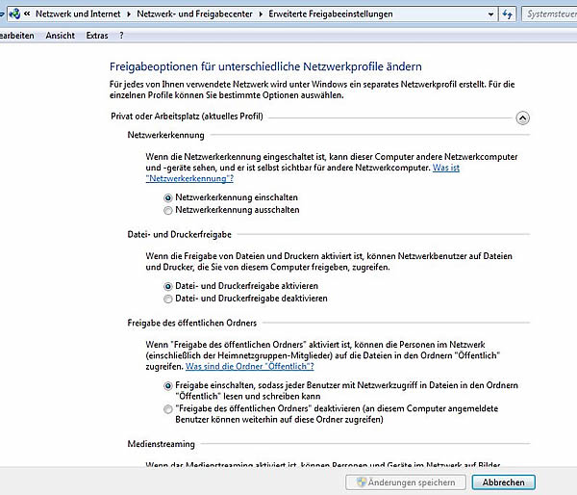The height and width of the screenshot is (495, 577).
Task: Open the address bar history dropdown arrow
Action: (x=490, y=14)
